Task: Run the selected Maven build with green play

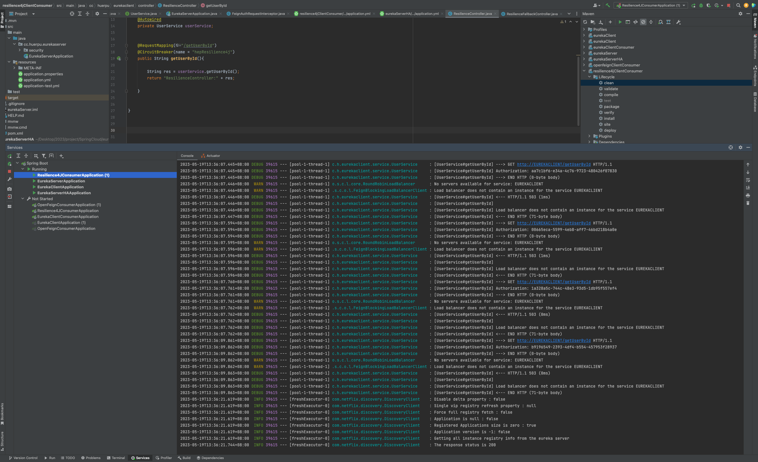Action: 620,22
